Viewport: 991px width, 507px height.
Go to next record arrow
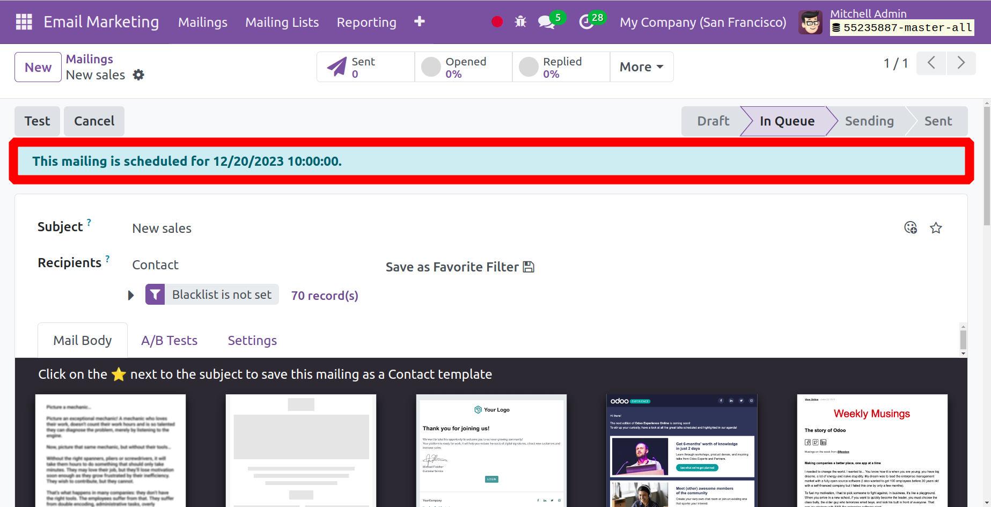point(961,63)
